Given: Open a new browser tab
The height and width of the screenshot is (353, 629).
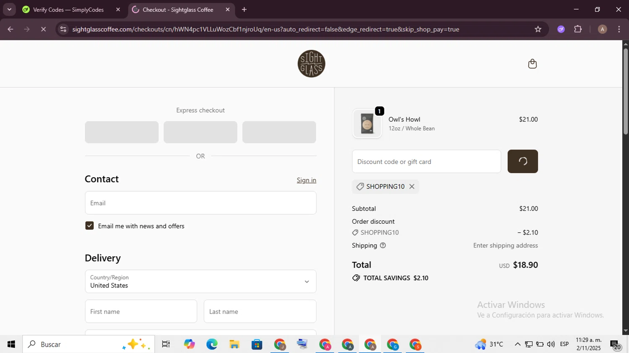Looking at the screenshot, I should pyautogui.click(x=244, y=10).
